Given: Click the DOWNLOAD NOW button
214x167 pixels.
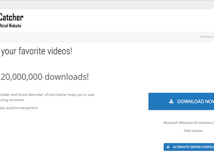Looking at the screenshot, I should (181, 101).
